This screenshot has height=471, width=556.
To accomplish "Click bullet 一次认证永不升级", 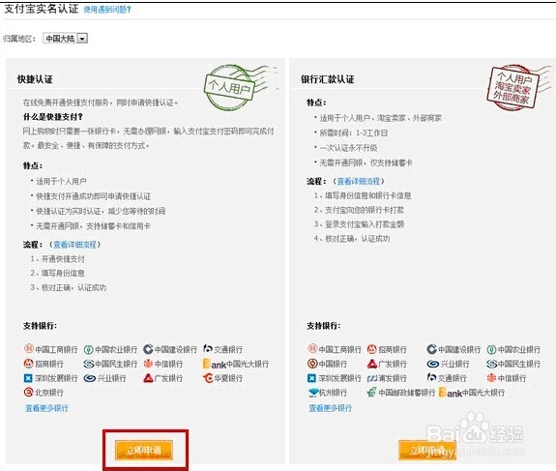I will pos(348,148).
